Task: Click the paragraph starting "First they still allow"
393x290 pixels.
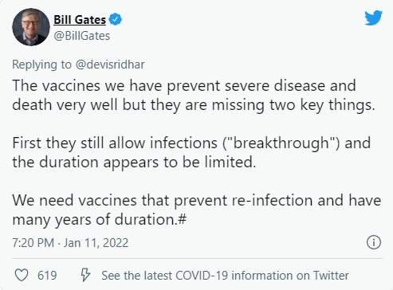Action: [191, 152]
